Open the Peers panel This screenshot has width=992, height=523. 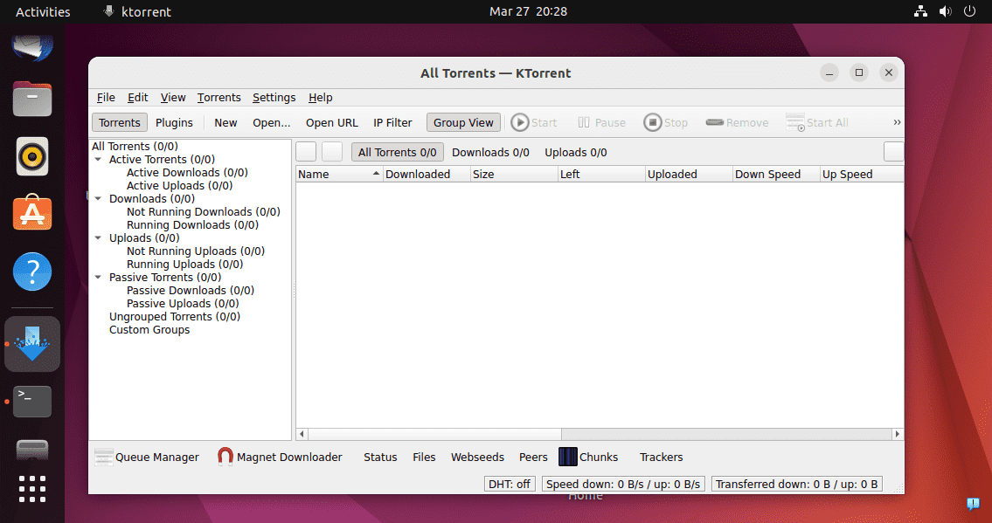pyautogui.click(x=533, y=457)
